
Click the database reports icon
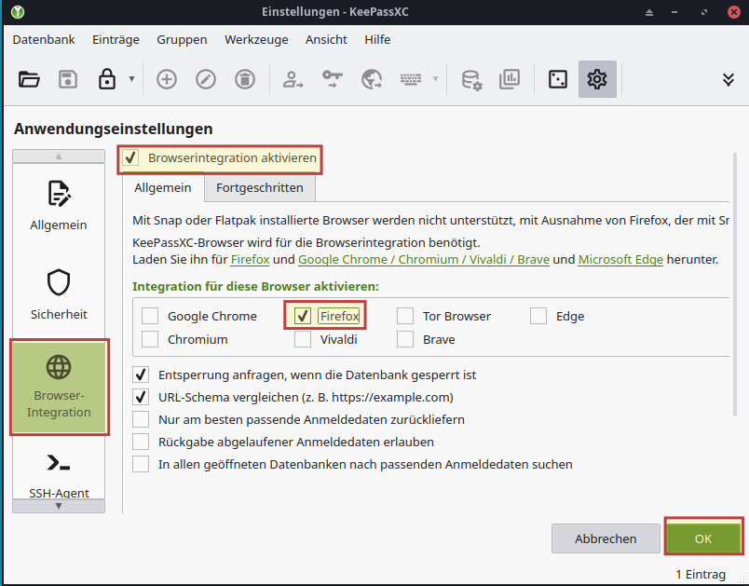(510, 79)
